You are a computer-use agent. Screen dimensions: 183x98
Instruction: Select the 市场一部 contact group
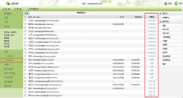[166, 29]
